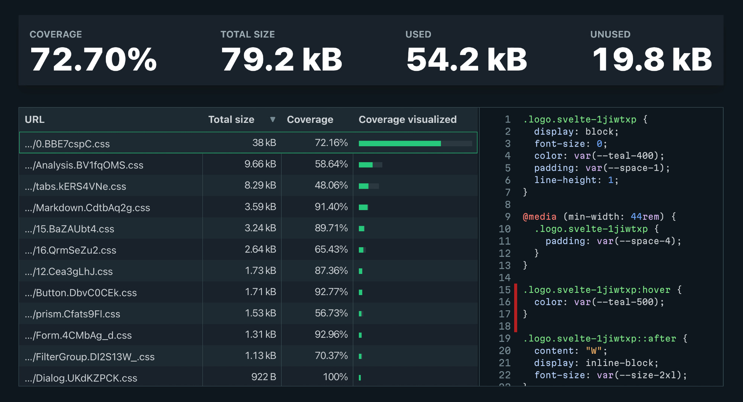Click the .logo.svelte-1jiwtxp::after selector
The height and width of the screenshot is (402, 743).
600,339
